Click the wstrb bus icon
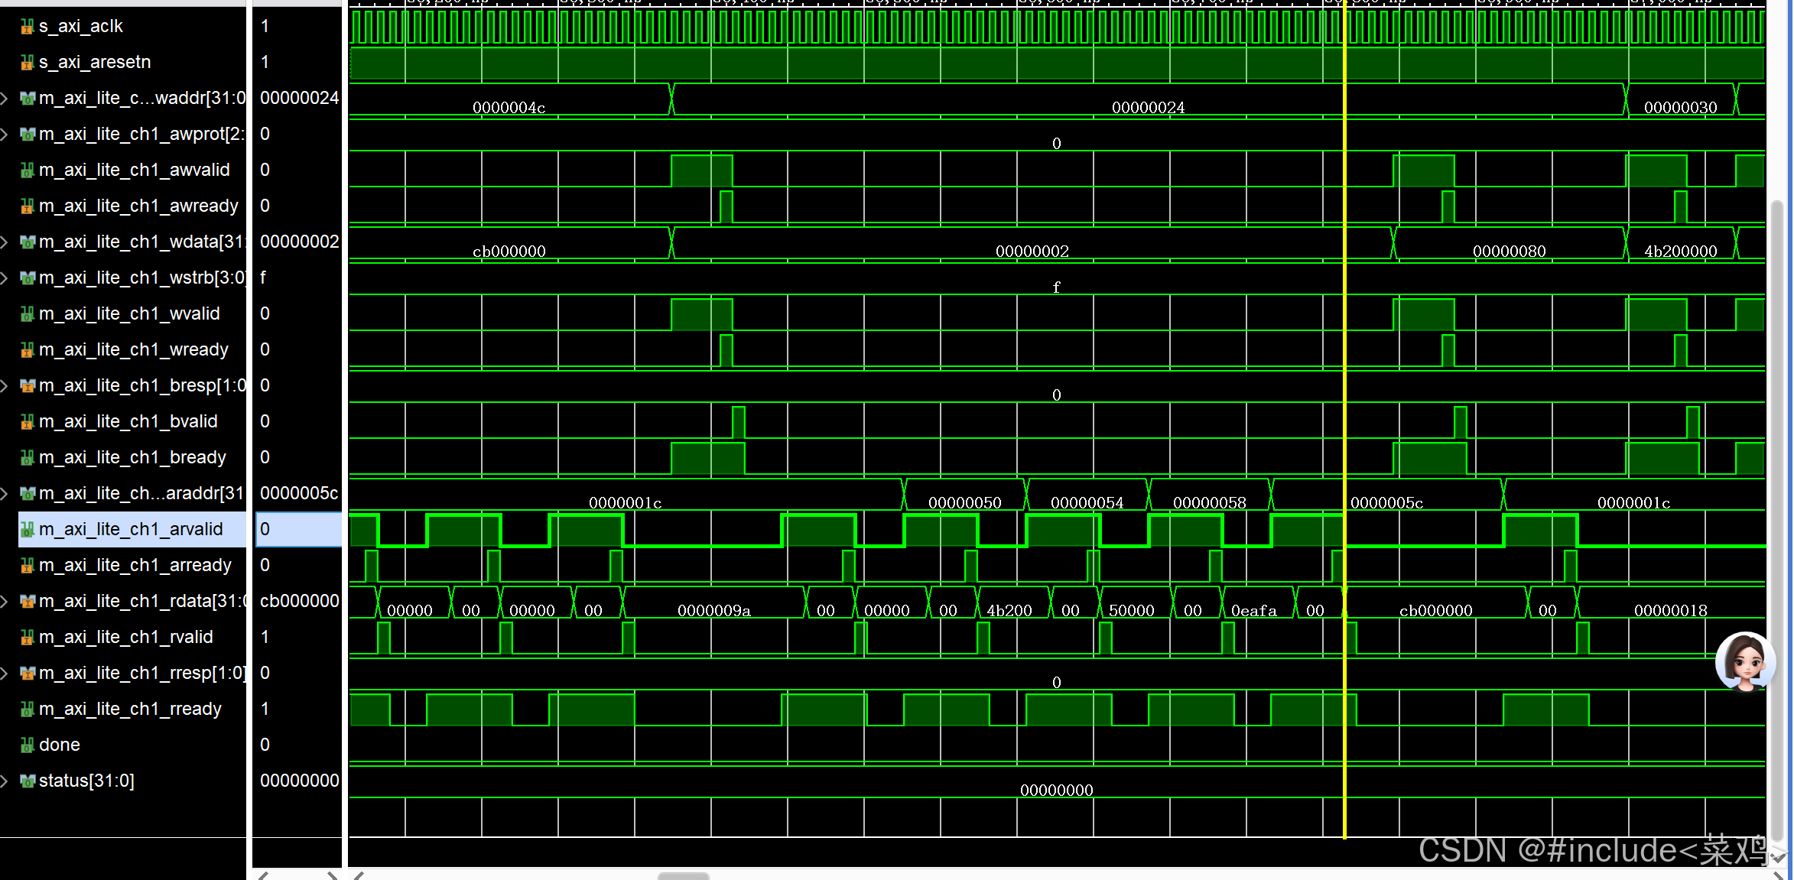Viewport: 1794px width, 880px height. tap(28, 278)
